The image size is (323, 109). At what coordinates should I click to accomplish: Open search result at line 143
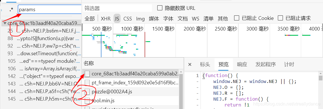[x=41, y=84]
